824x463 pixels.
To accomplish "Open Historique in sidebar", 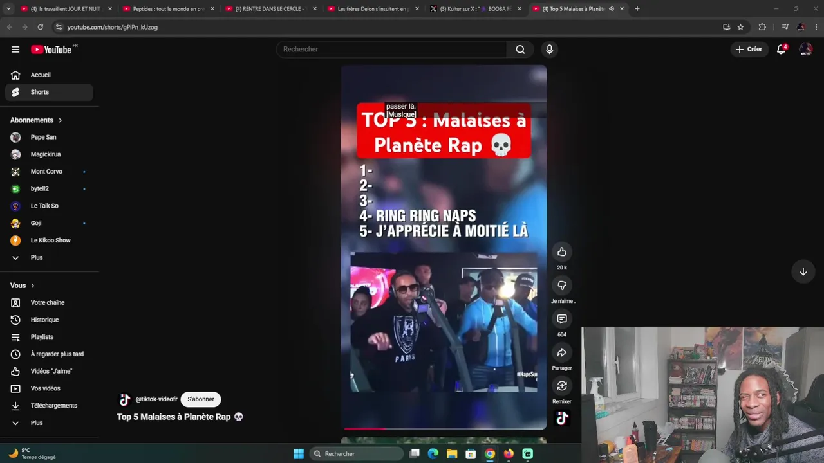I will (49, 320).
